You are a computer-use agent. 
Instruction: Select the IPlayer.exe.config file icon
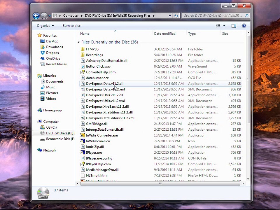(x=83, y=158)
